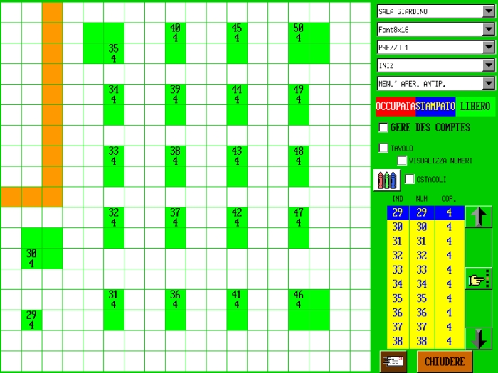Open the crayons color tool
498x373 pixels.
tap(387, 180)
